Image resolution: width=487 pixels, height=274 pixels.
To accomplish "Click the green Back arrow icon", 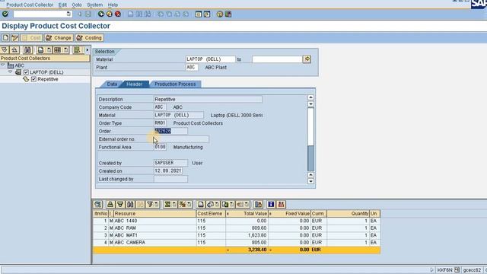I will click(101, 14).
